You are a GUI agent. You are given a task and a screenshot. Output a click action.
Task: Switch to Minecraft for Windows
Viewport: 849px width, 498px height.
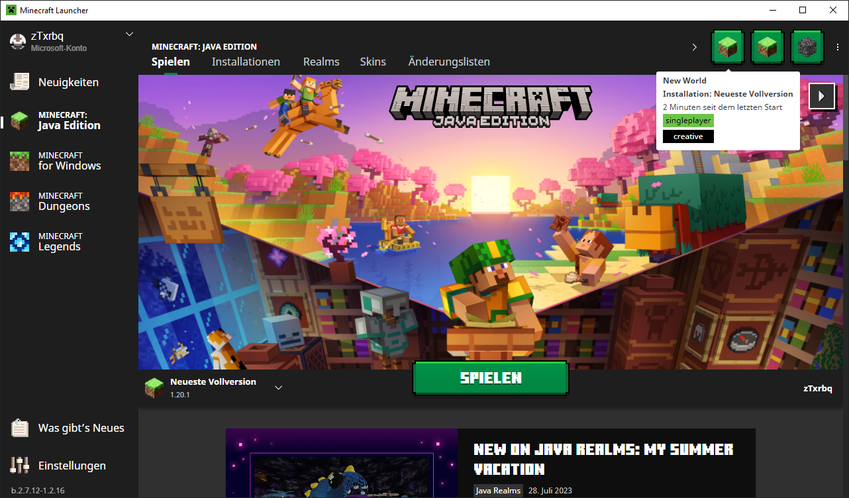click(69, 161)
